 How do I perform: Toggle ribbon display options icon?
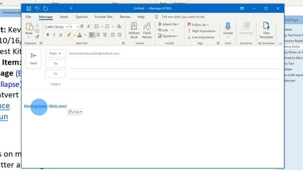(x=242, y=8)
